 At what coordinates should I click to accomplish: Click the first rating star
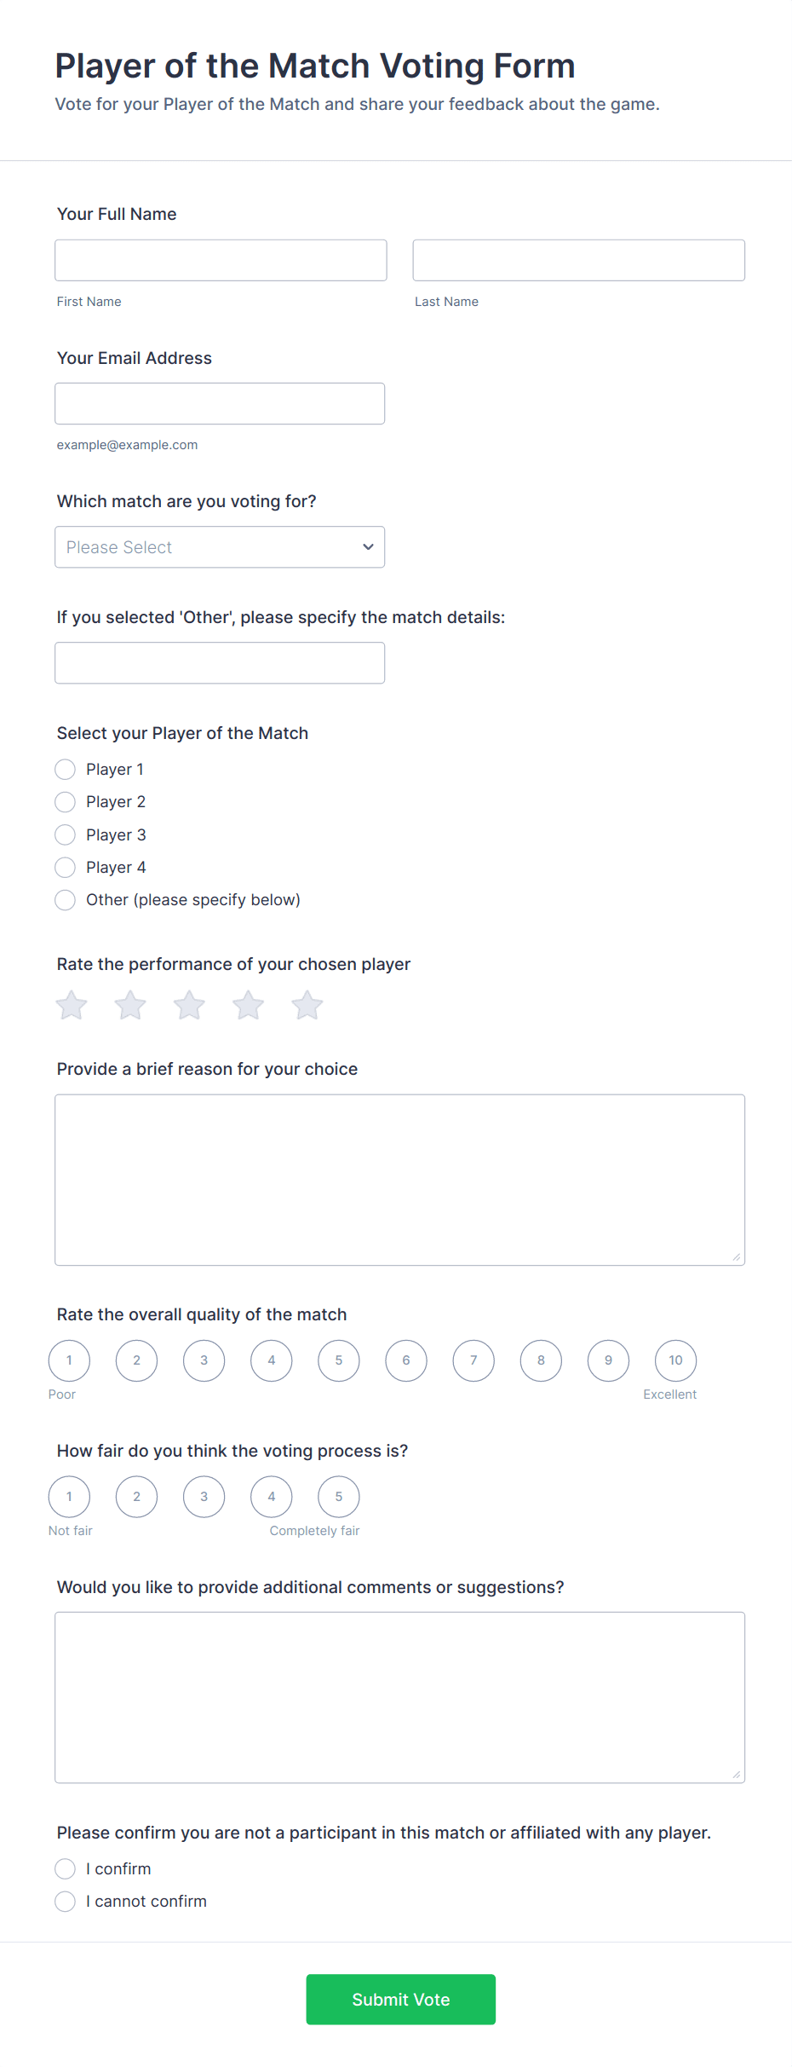(72, 1006)
